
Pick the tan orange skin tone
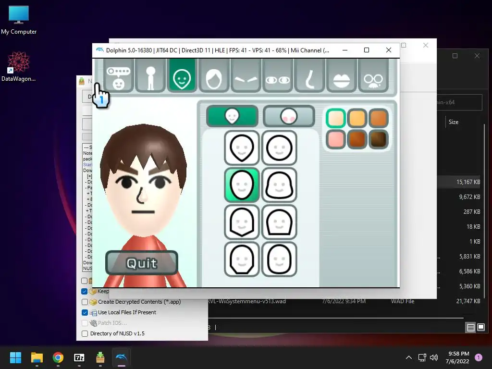click(x=379, y=118)
